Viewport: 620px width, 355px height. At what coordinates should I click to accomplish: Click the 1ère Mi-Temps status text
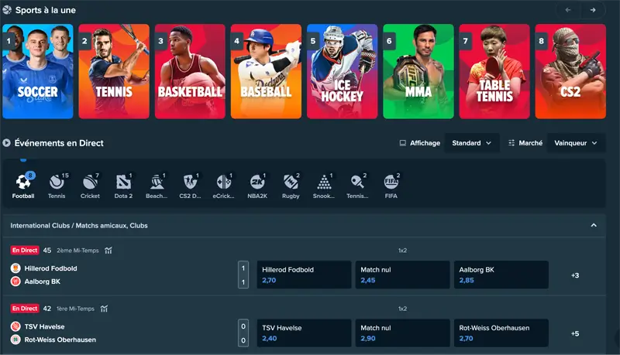75,309
